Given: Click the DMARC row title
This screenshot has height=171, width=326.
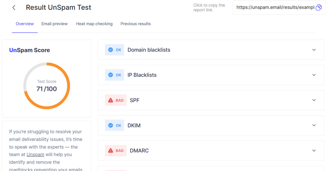Looking at the screenshot, I should tap(139, 151).
